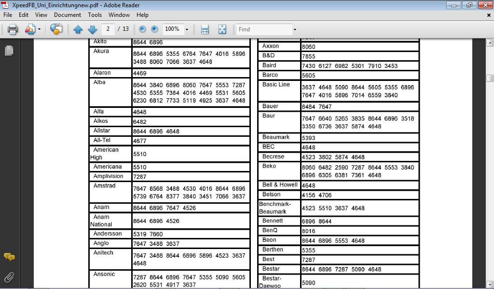The image size is (494, 289).
Task: Click the brand name Anitech
Action: [103, 253]
